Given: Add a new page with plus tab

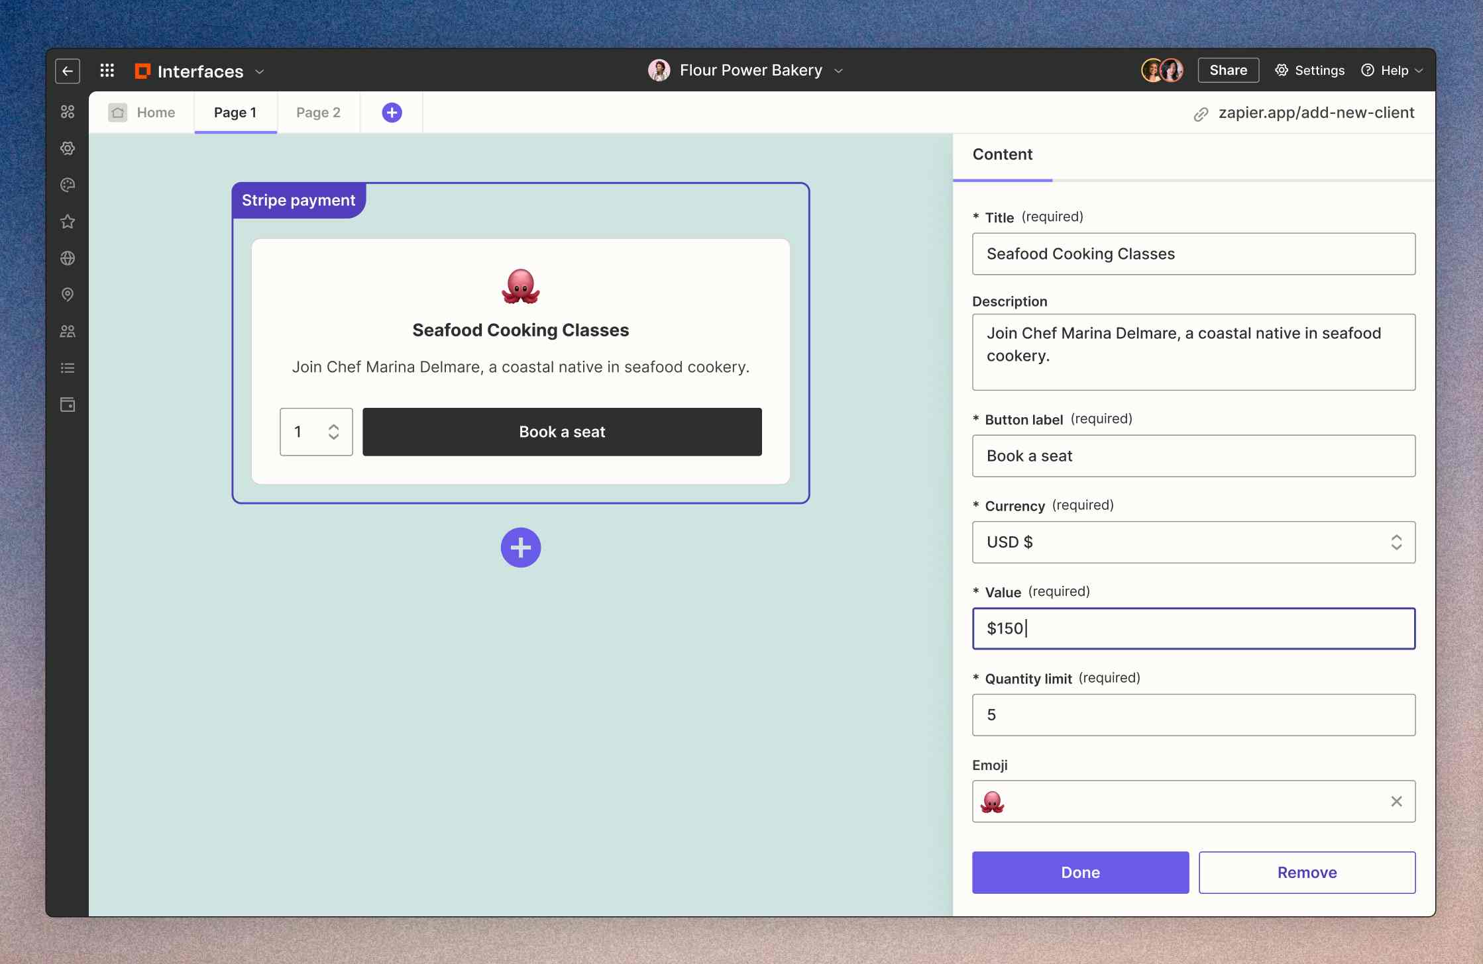Looking at the screenshot, I should pos(392,113).
